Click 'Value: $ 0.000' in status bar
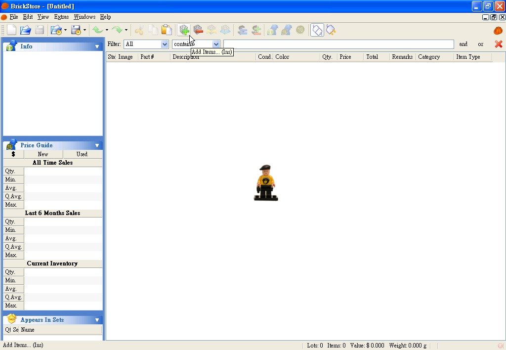The width and height of the screenshot is (506, 350). tap(367, 346)
